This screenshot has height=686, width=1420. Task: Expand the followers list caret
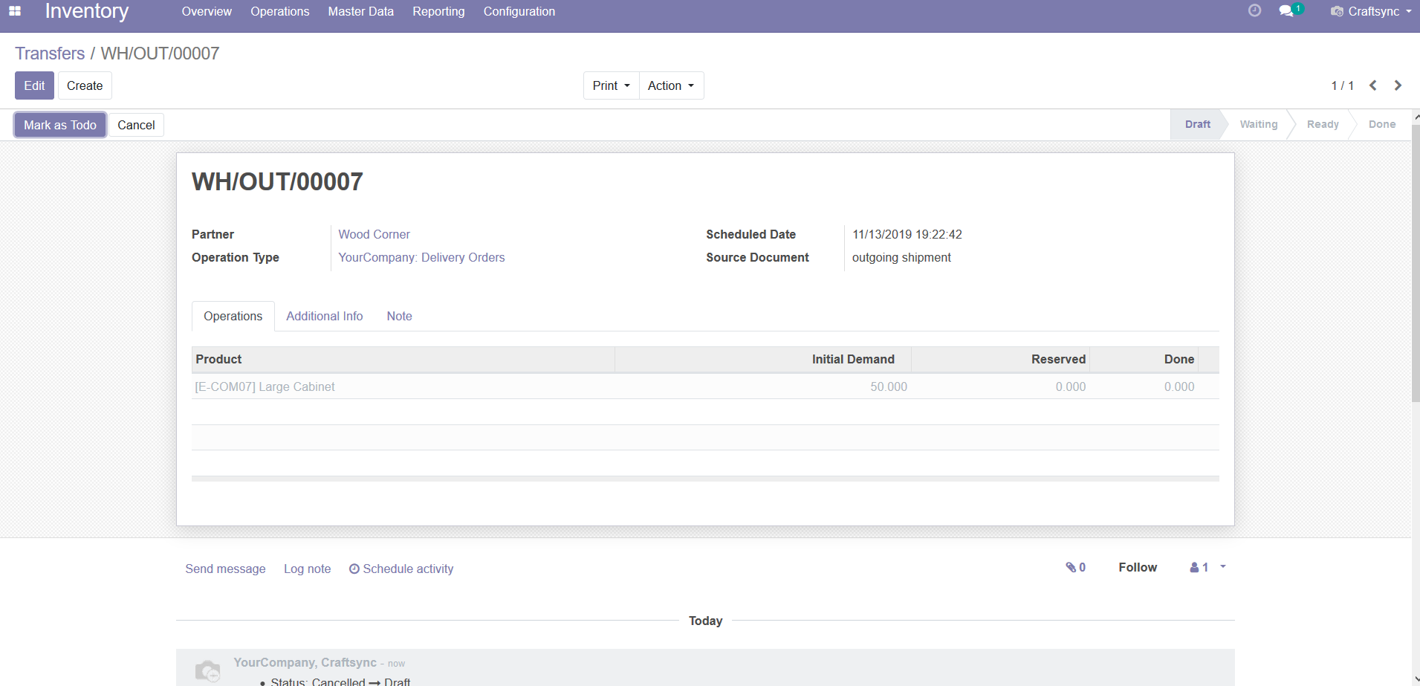(x=1223, y=566)
